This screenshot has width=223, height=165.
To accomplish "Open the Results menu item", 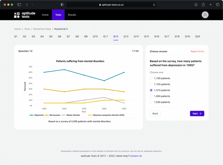I will click(x=72, y=15).
